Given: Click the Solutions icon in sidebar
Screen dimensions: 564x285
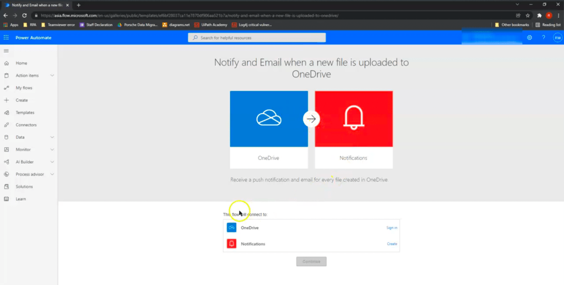Looking at the screenshot, I should pyautogui.click(x=6, y=186).
